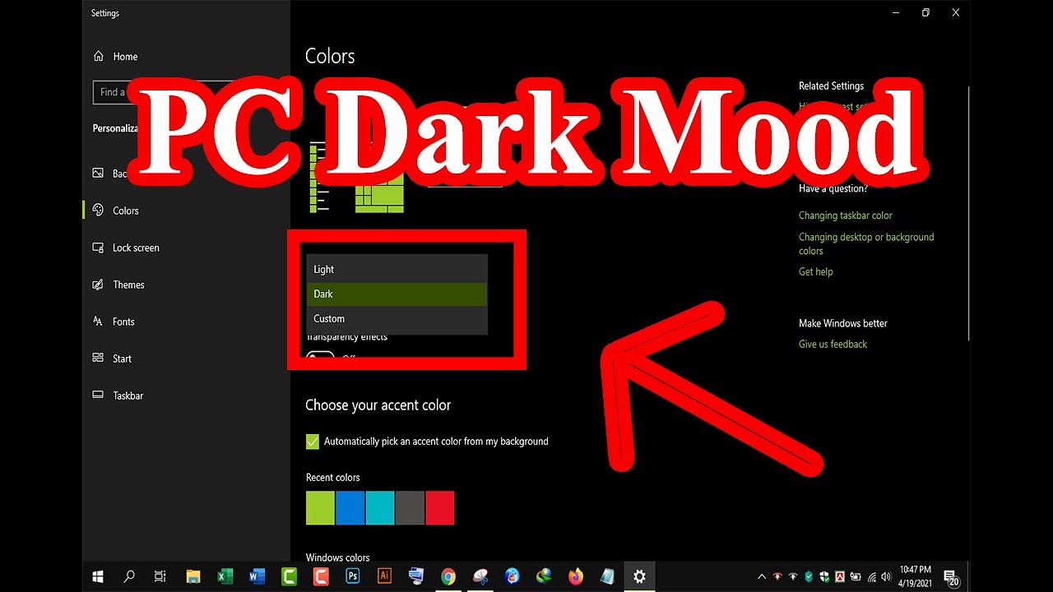Launch Word from the taskbar
The height and width of the screenshot is (592, 1053).
pos(257,576)
